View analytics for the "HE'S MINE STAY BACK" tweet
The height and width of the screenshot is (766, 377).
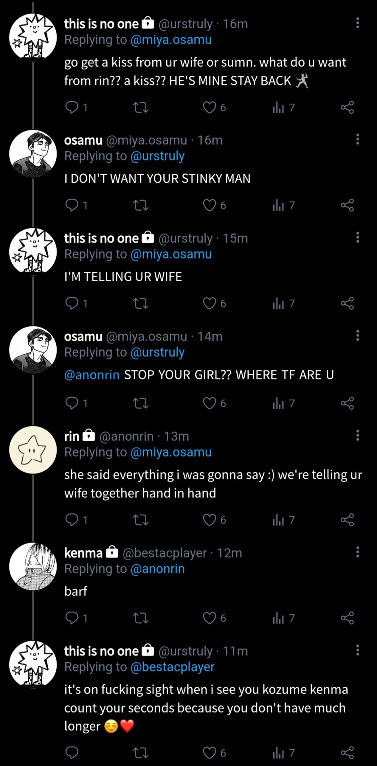279,107
